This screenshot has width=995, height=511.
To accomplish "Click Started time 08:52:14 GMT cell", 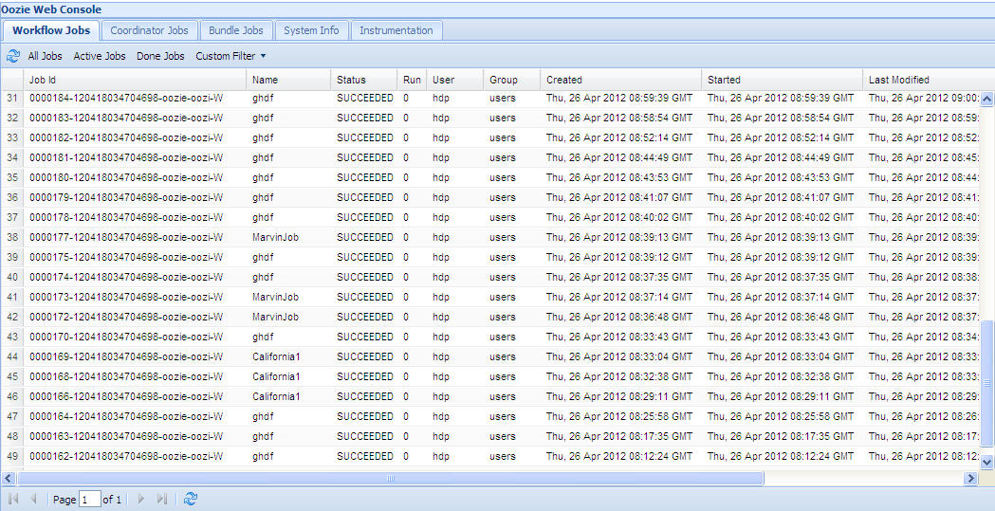I will [781, 137].
